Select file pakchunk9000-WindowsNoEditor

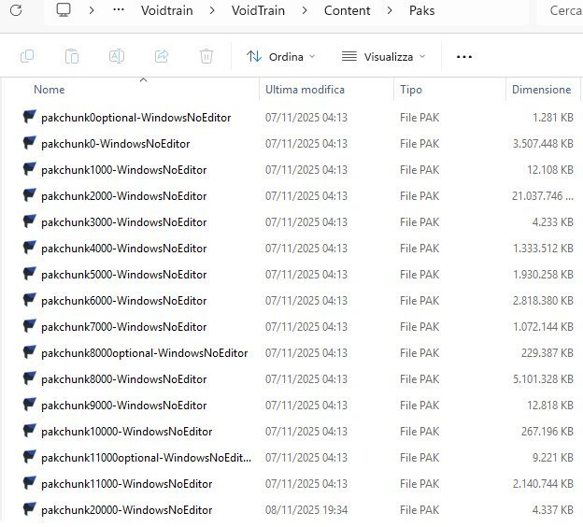click(124, 405)
